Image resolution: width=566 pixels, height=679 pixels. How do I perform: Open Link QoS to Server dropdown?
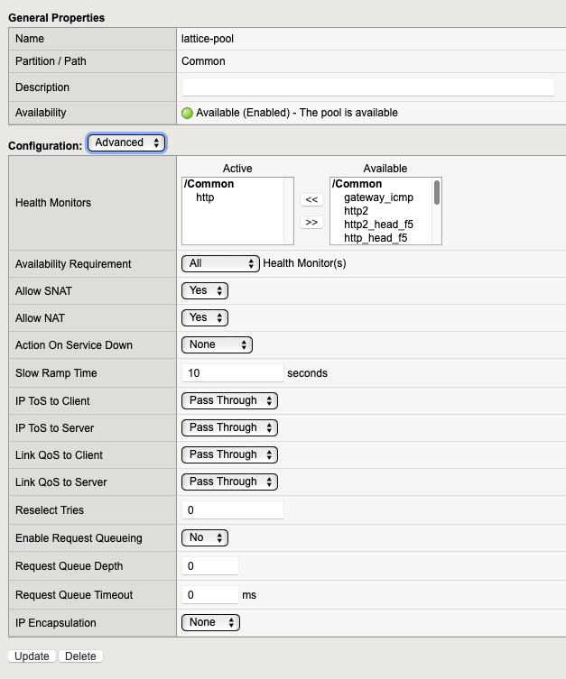tap(229, 482)
